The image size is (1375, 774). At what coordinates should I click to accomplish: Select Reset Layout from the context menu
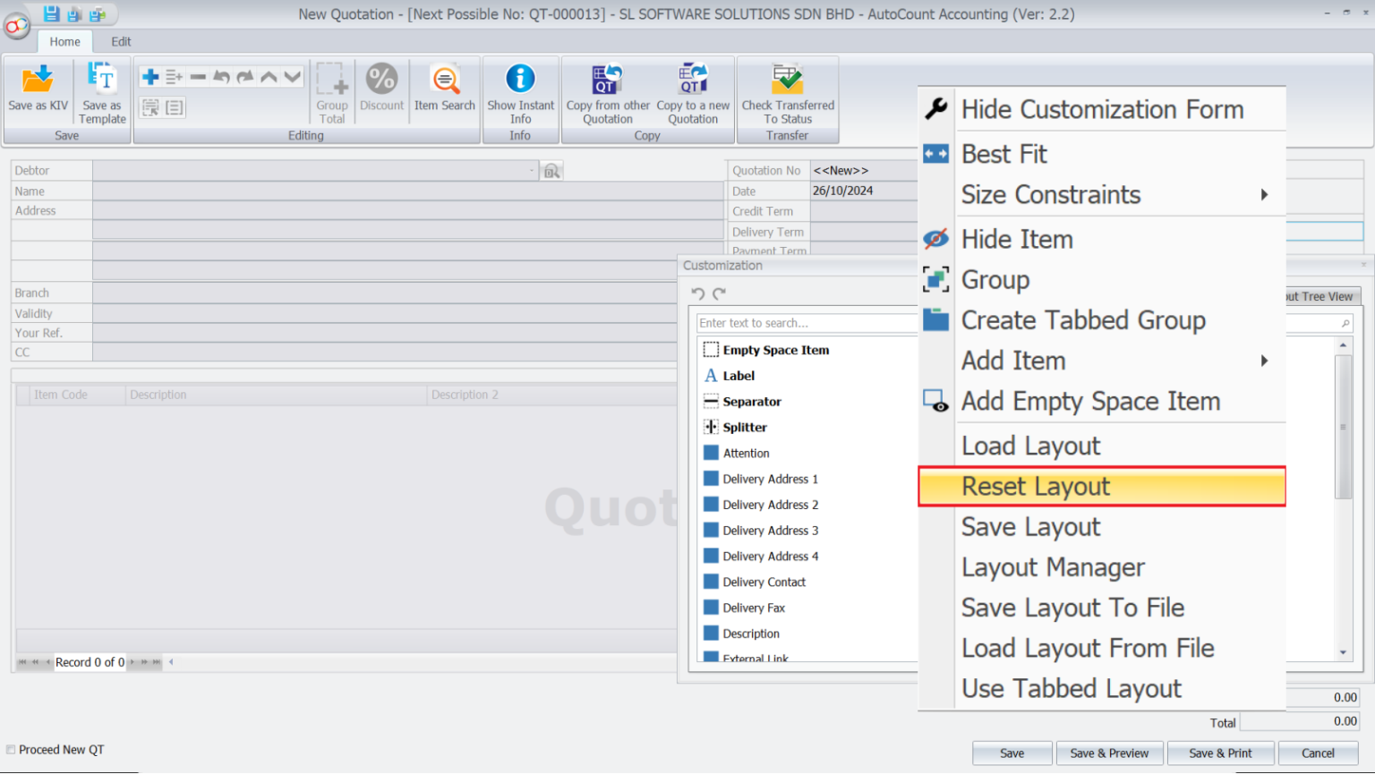tap(1102, 487)
